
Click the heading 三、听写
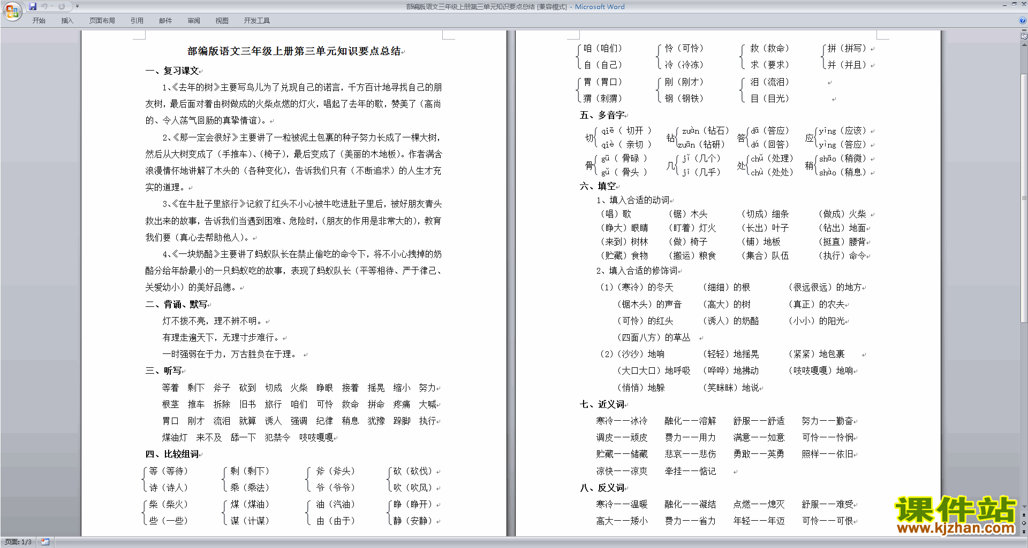pos(163,371)
